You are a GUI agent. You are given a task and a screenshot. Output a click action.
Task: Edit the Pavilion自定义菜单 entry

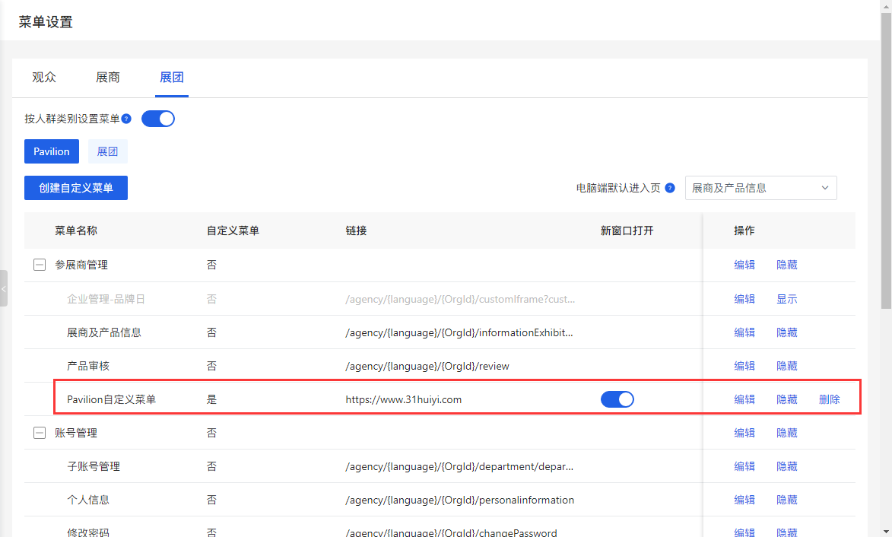point(744,399)
